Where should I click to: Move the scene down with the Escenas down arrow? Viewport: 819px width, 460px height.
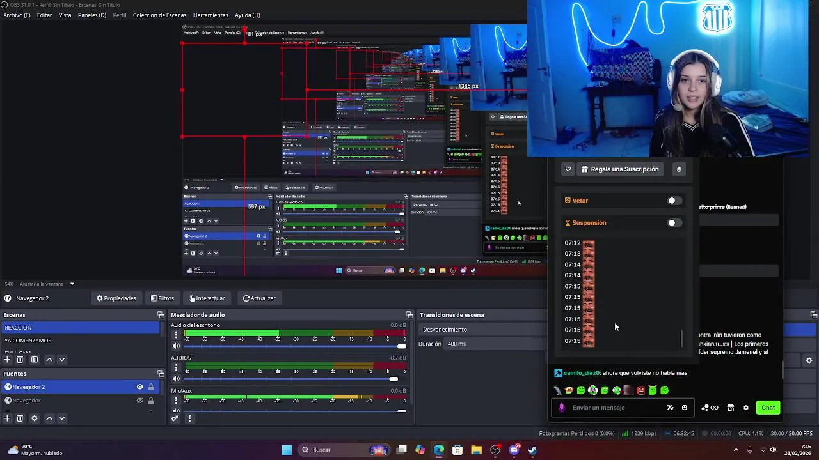62,360
